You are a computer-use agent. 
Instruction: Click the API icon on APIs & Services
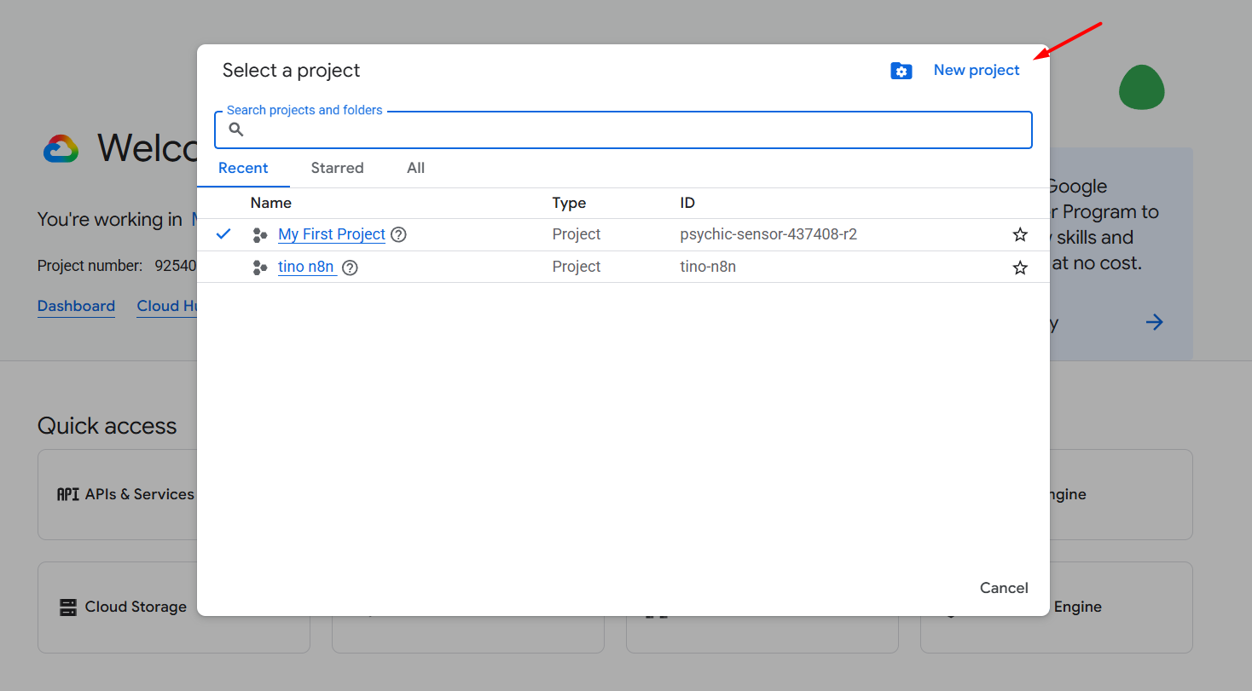click(67, 494)
